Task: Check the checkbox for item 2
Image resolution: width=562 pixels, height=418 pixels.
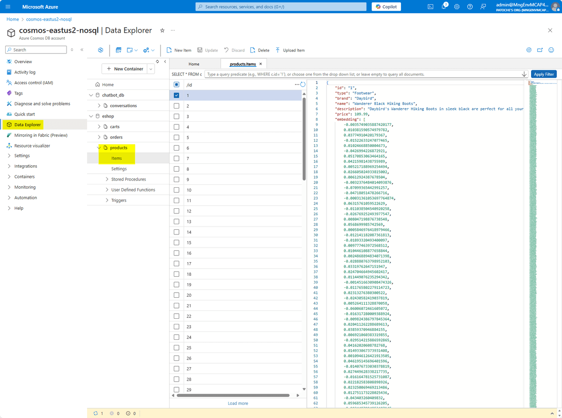Action: 177,106
